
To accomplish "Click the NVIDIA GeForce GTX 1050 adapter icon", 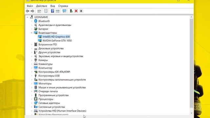I will coord(40,41).
